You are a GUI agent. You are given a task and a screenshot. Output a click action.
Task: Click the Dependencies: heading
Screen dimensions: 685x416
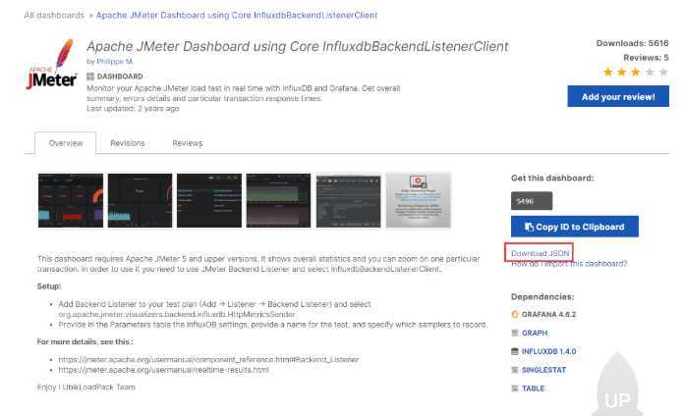(542, 296)
